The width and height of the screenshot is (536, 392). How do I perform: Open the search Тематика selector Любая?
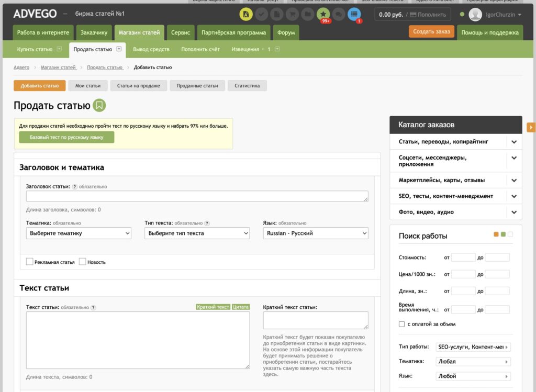[x=473, y=362]
